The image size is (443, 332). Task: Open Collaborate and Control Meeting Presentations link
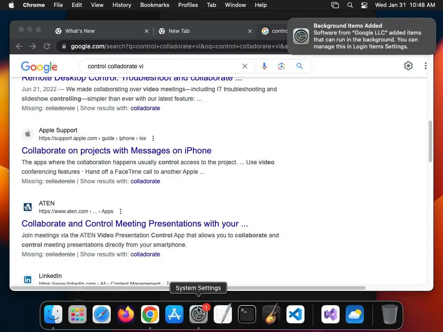point(135,223)
